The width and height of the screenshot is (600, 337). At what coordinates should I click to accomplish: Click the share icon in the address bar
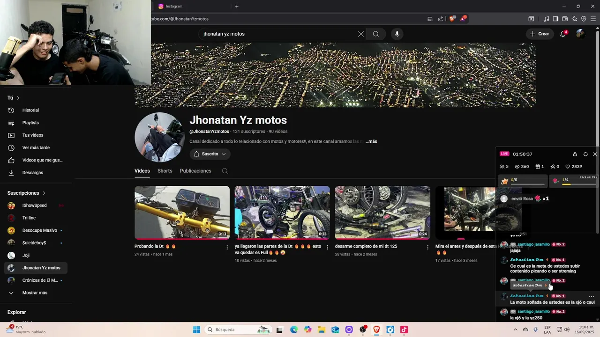coord(441,19)
